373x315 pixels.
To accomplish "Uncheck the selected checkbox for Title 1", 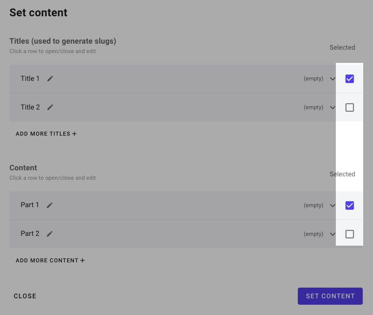I will coord(350,78).
